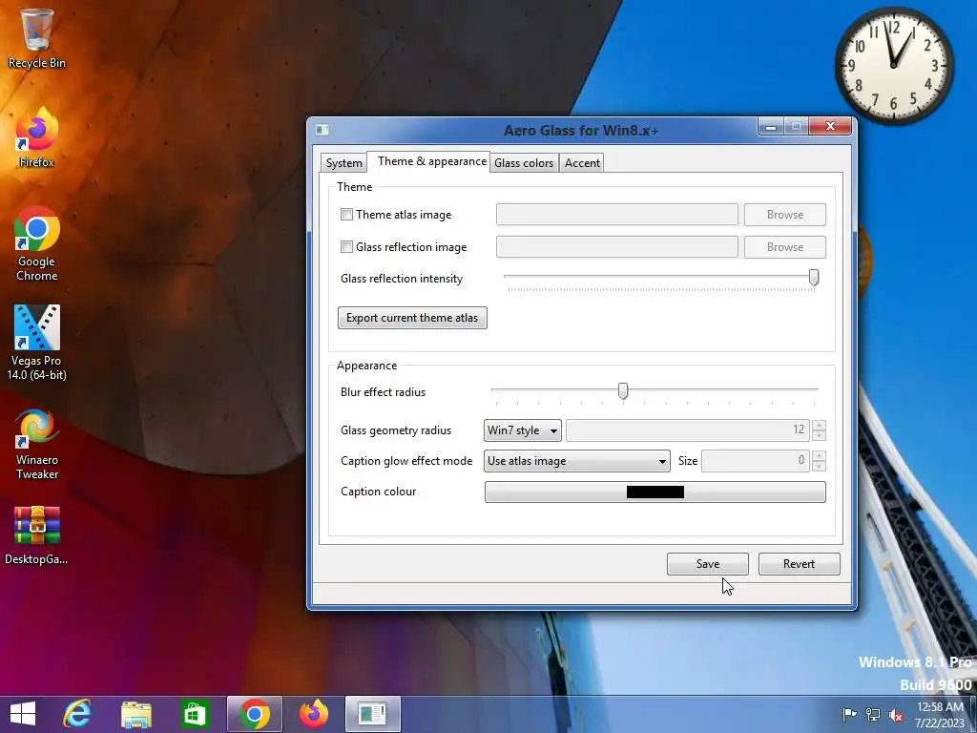Click the Save button
The image size is (977, 733).
coord(708,564)
